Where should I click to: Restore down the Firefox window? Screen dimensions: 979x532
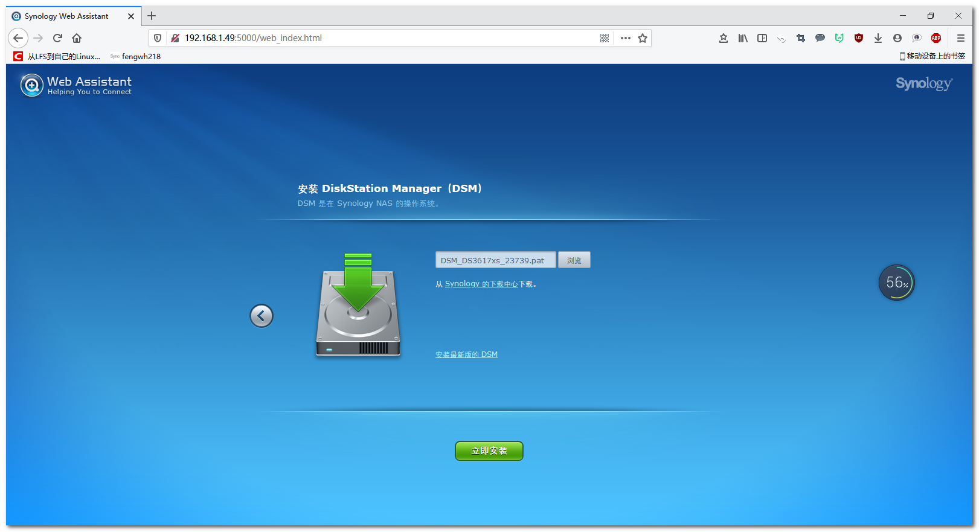pos(931,16)
